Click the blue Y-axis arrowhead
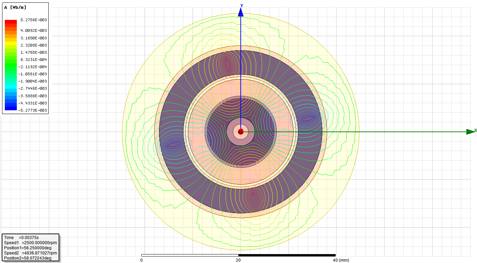This screenshot has height=263, width=477. [x=241, y=12]
